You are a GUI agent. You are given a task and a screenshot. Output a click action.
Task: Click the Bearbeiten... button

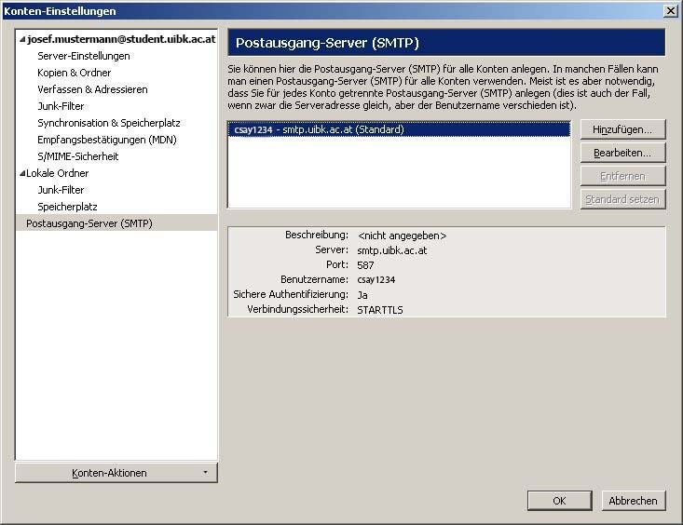click(x=622, y=153)
